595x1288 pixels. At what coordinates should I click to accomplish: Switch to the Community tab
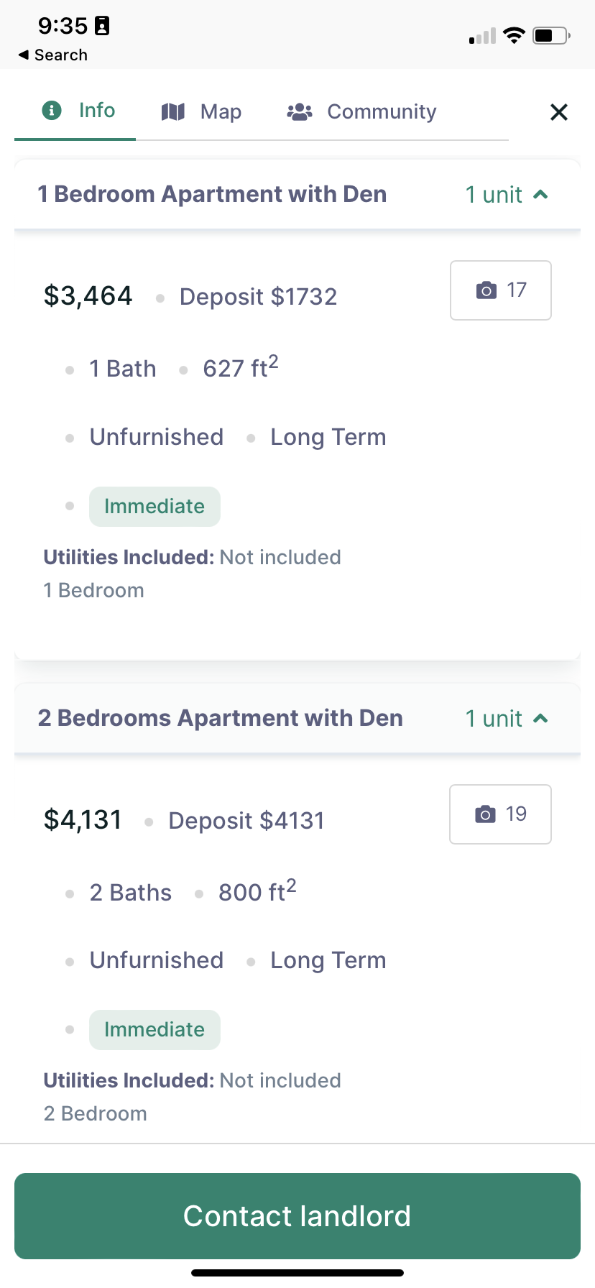click(x=382, y=111)
